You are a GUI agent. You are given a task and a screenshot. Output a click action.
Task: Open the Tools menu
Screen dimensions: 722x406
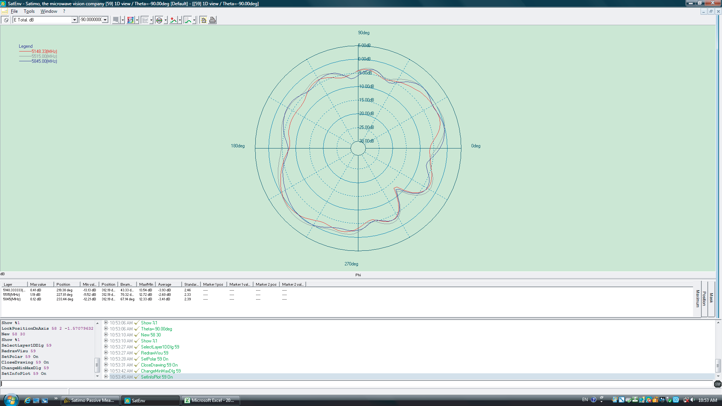(29, 11)
